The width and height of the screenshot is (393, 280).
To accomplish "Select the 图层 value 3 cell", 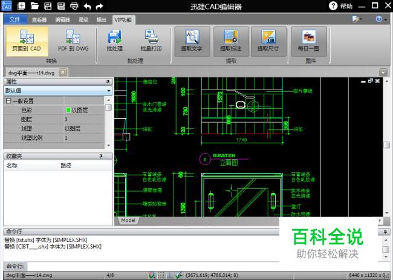I will [x=84, y=119].
